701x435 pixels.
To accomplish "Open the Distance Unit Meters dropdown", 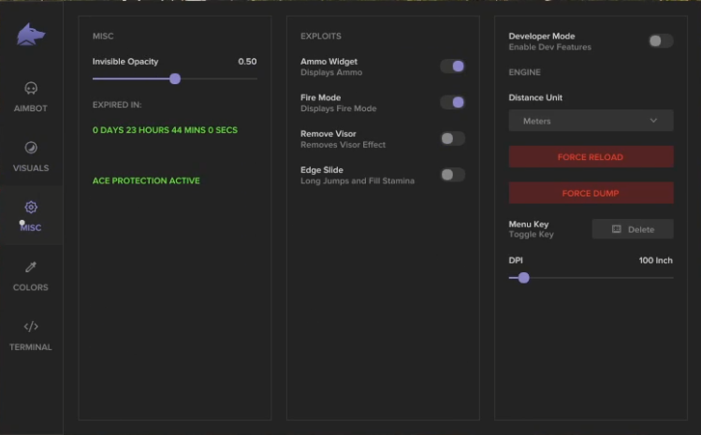I will click(x=591, y=121).
